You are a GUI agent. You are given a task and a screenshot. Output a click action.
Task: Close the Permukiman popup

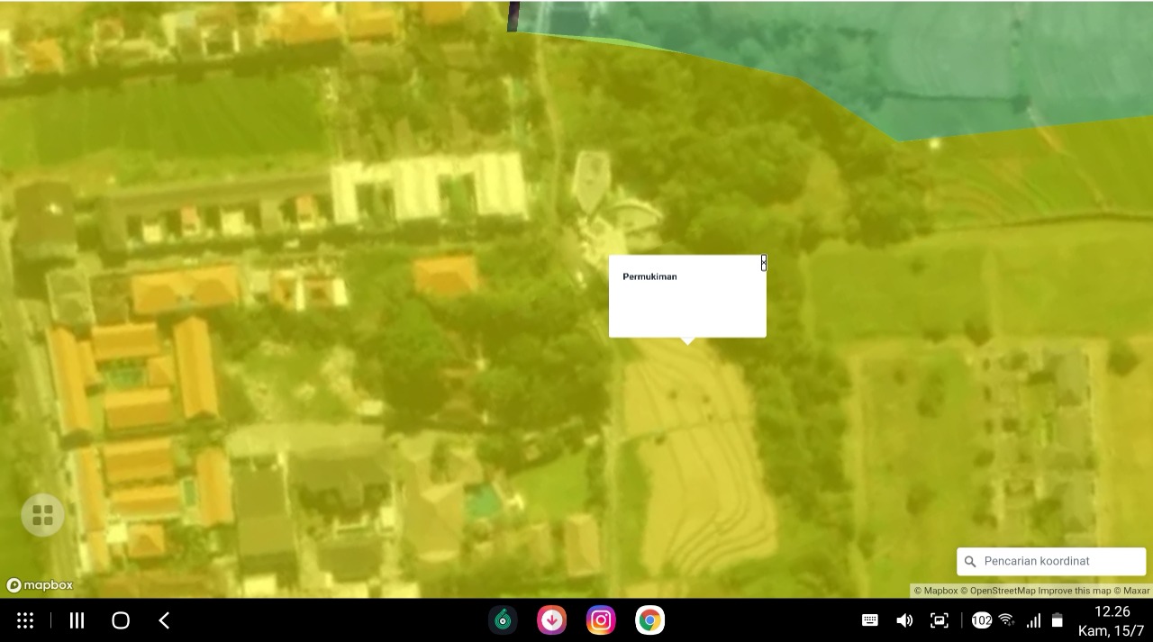763,262
